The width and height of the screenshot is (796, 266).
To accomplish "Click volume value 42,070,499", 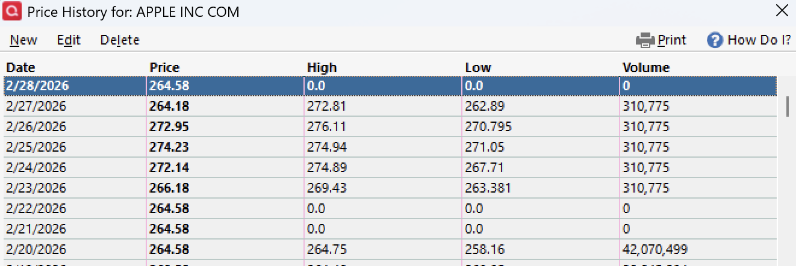I will pyautogui.click(x=655, y=249).
